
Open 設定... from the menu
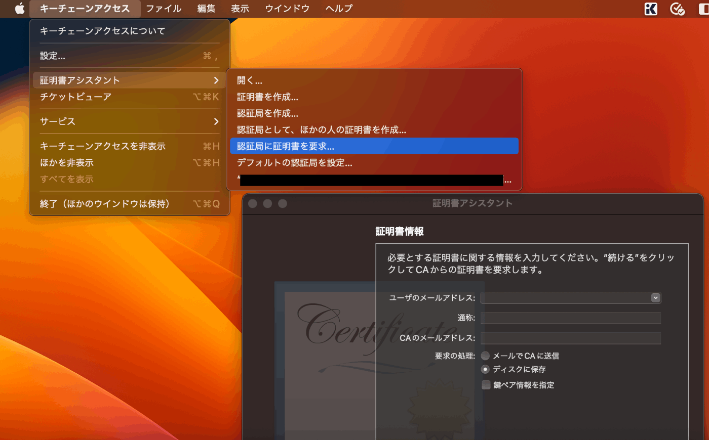point(130,56)
